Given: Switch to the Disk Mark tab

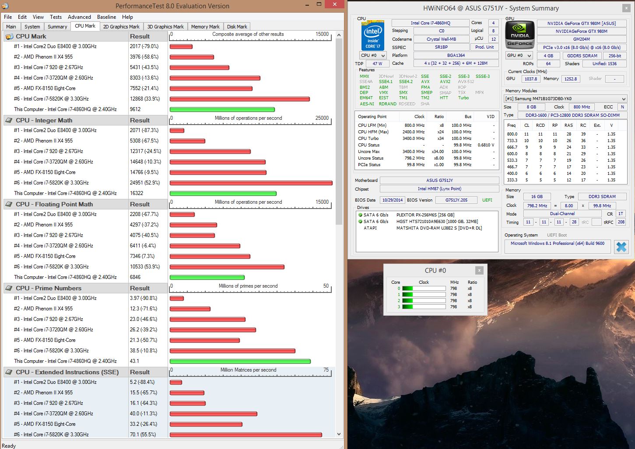Looking at the screenshot, I should (237, 27).
